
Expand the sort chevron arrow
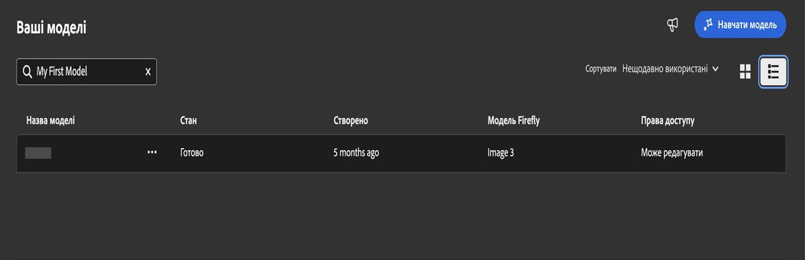pos(716,68)
